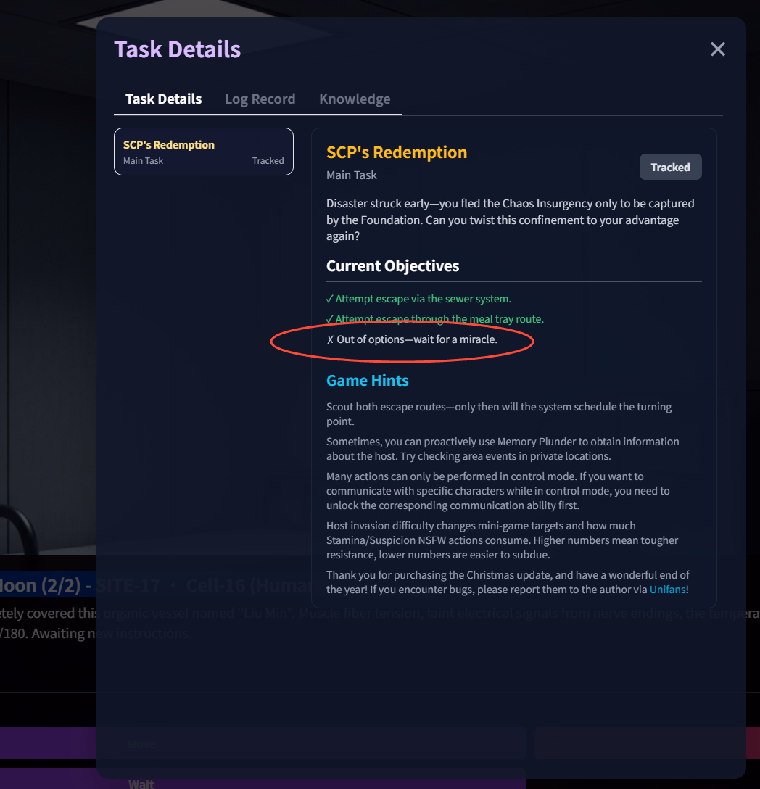
Task: Click the orange SCP's Redemption detail title
Action: [x=397, y=152]
